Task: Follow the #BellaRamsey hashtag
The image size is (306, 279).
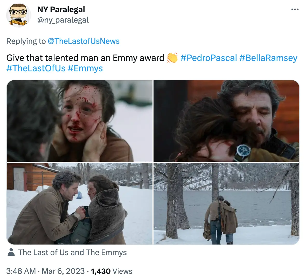Action: click(x=268, y=58)
